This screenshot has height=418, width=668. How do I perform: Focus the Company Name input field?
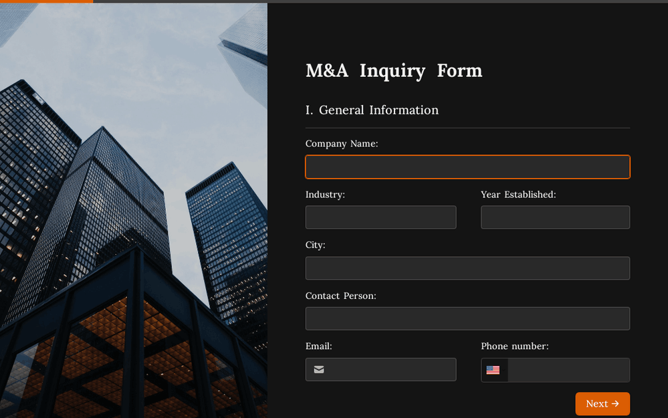point(467,167)
